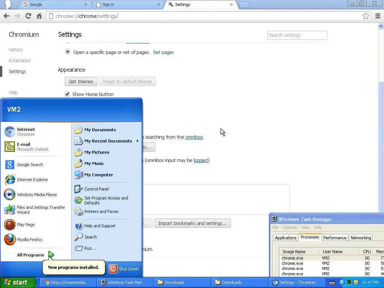Image resolution: width=384 pixels, height=288 pixels.
Task: Open Google Search in Start menu
Action: pos(36,165)
